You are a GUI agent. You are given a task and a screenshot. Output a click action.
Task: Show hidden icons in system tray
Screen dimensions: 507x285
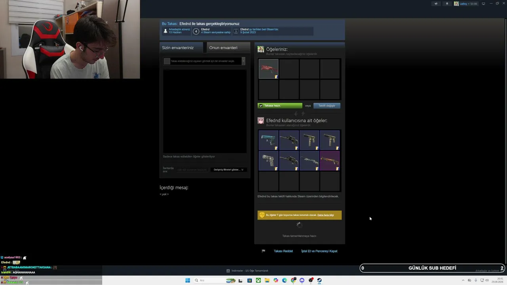463,280
